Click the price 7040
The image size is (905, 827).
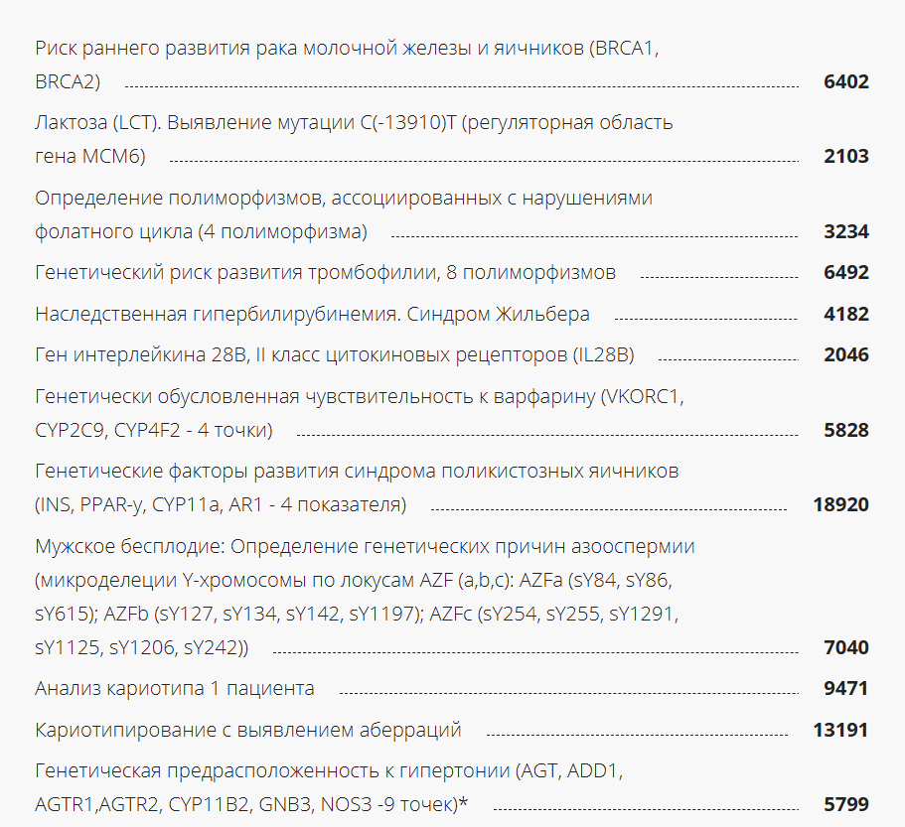845,647
